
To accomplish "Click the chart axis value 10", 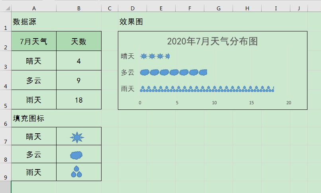I will pos(214,103).
